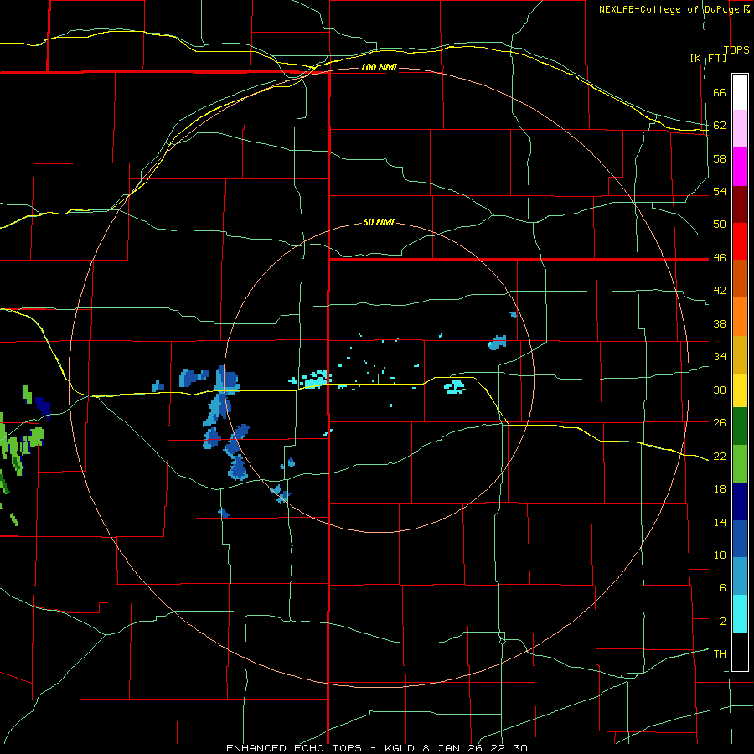Viewport: 754px width, 754px height.
Task: Click the NEXLAB-College of DuPage credit text
Action: coord(669,9)
